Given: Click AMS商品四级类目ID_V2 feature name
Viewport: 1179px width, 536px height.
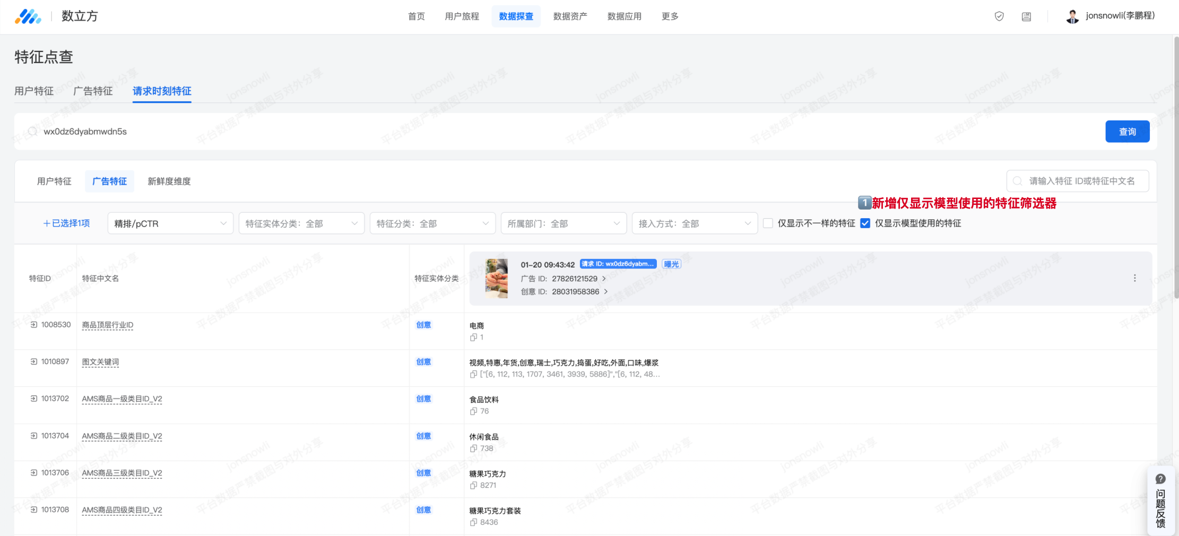Looking at the screenshot, I should [x=122, y=510].
